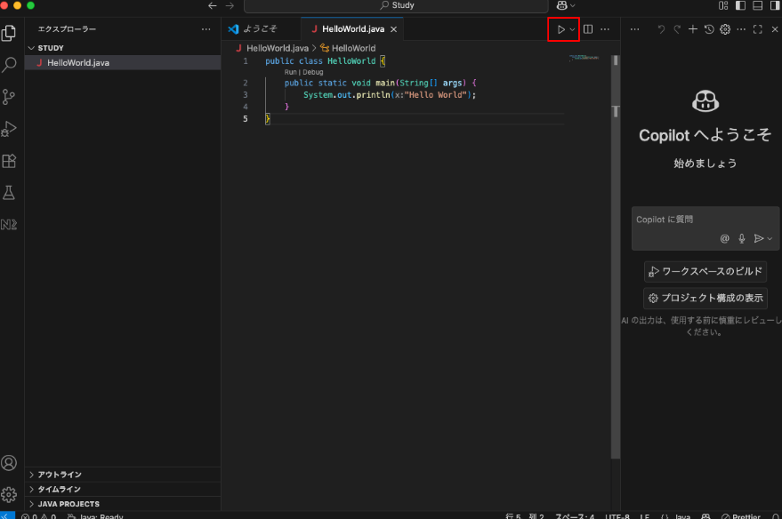The image size is (782, 519).
Task: Customize layout from title bar icon
Action: pos(723,5)
